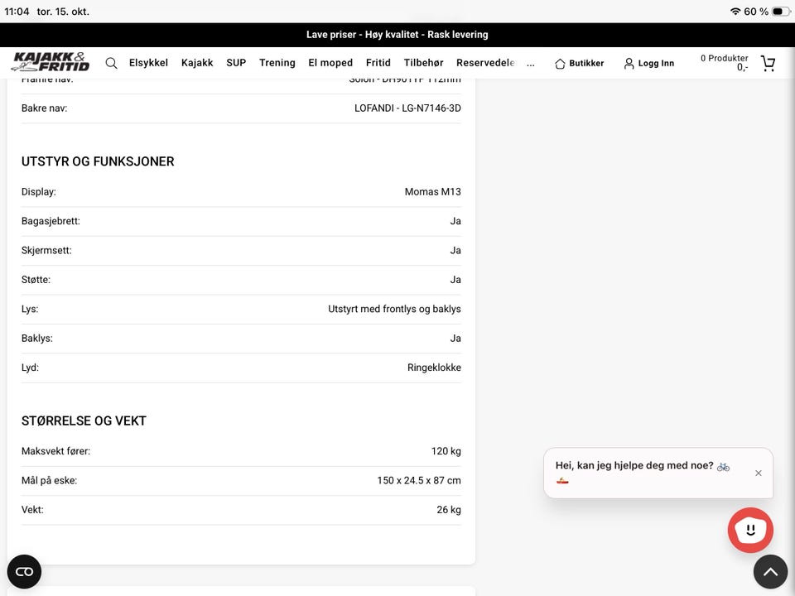Image resolution: width=795 pixels, height=596 pixels.
Task: Click the 'LOFANDI - LG-N7146-3D' value
Action: (x=407, y=108)
